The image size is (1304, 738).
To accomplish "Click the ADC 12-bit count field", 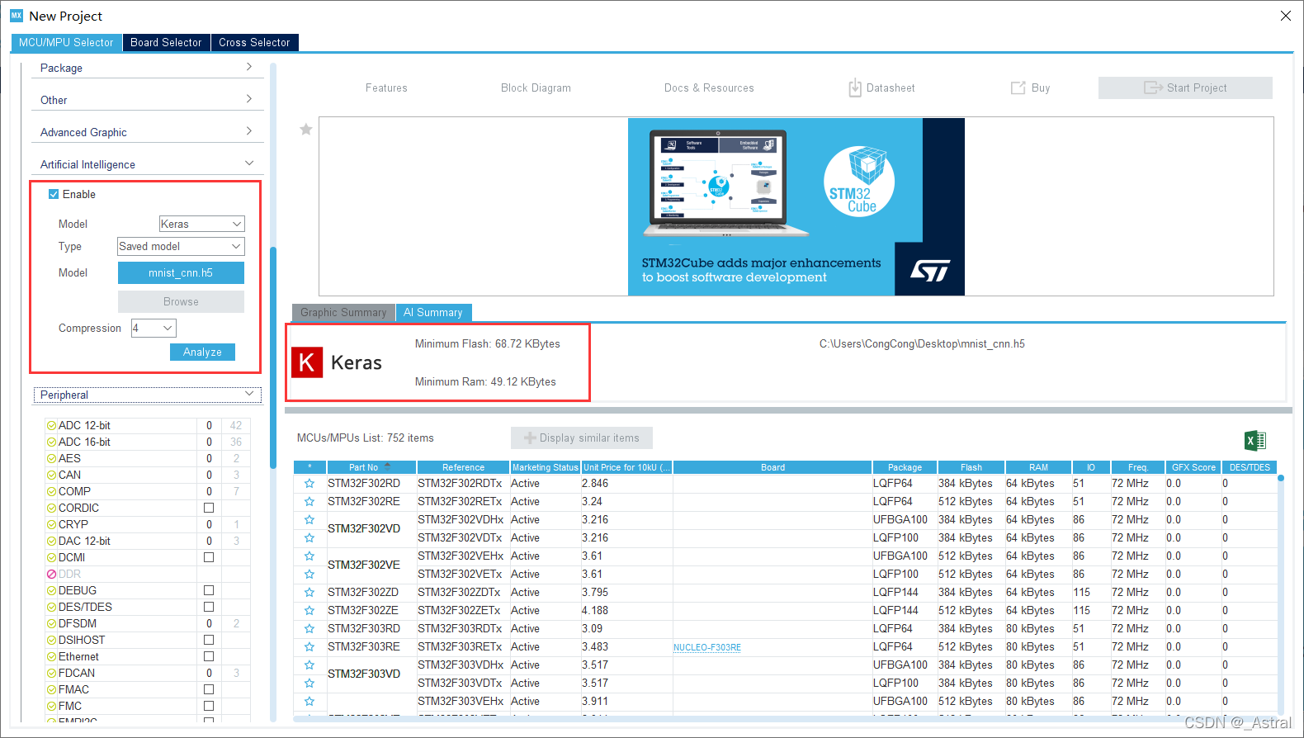I will pos(209,426).
